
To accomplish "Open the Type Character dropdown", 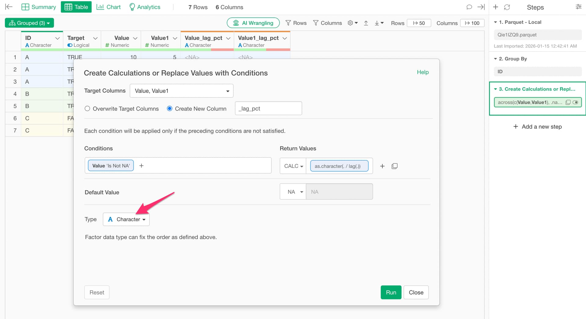I will 126,219.
